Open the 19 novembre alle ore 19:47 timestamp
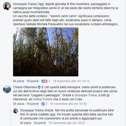Image resolution: width=126 pixels, height=126 pixels. point(67,123)
